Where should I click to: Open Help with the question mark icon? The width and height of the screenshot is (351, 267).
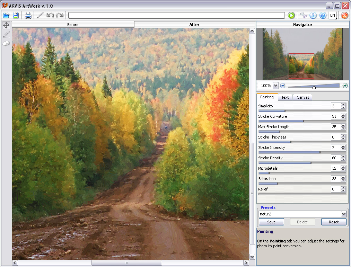click(323, 15)
